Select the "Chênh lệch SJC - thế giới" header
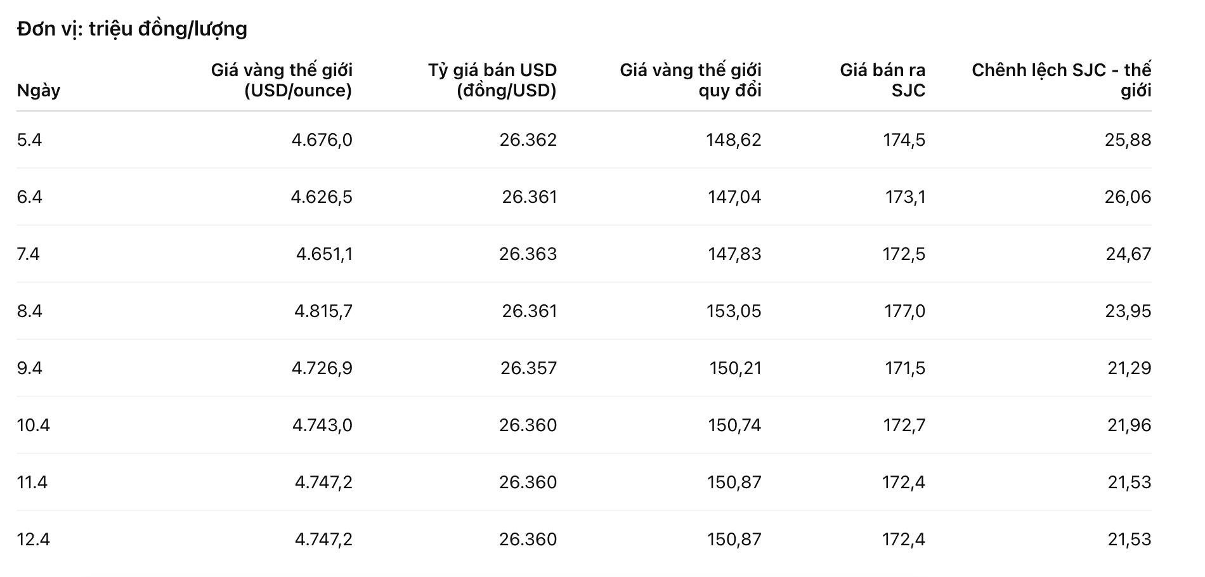Screen dimensions: 1205x577 pos(1061,80)
